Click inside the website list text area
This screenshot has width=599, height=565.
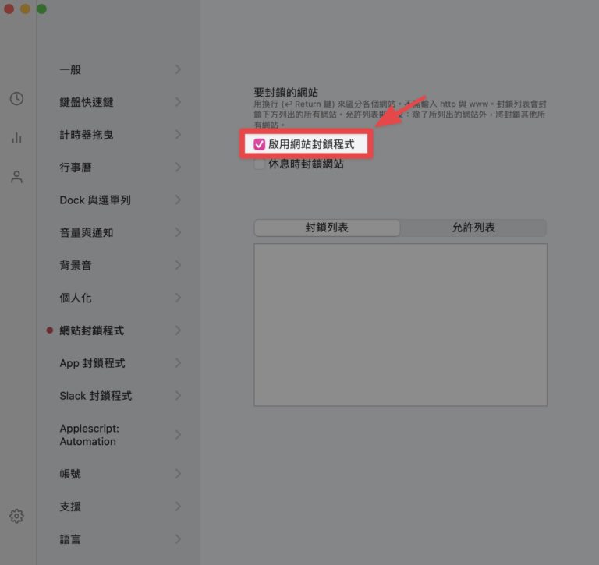400,324
